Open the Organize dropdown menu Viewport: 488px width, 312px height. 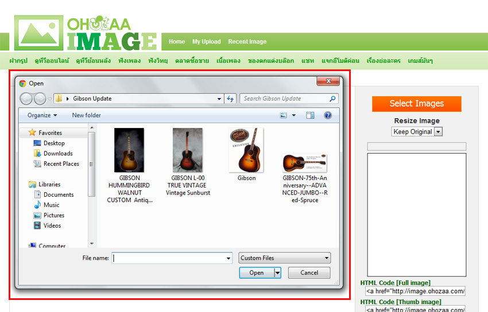pyautogui.click(x=42, y=115)
